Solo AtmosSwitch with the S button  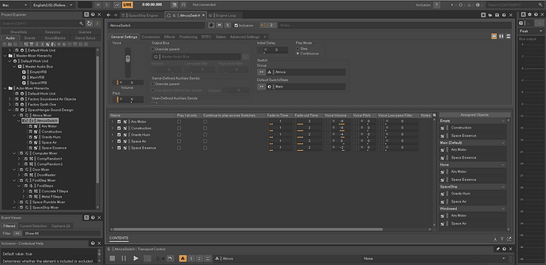(x=227, y=25)
